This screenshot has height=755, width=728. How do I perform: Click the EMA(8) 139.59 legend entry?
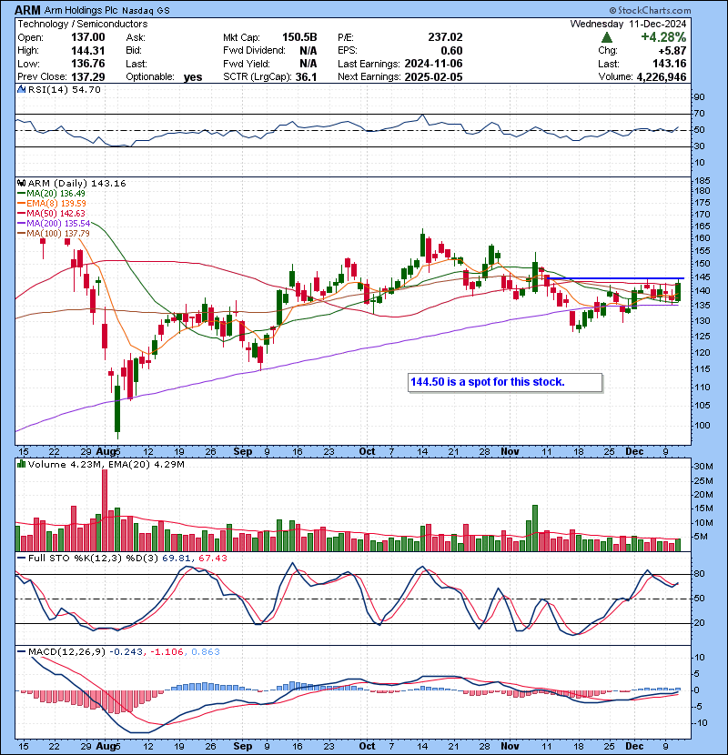click(x=52, y=203)
